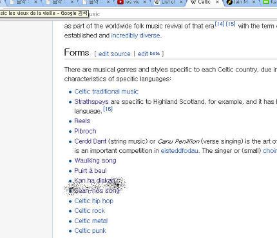Open the 'Puirt à beul' link
This screenshot has height=238, width=277.
coord(90,171)
